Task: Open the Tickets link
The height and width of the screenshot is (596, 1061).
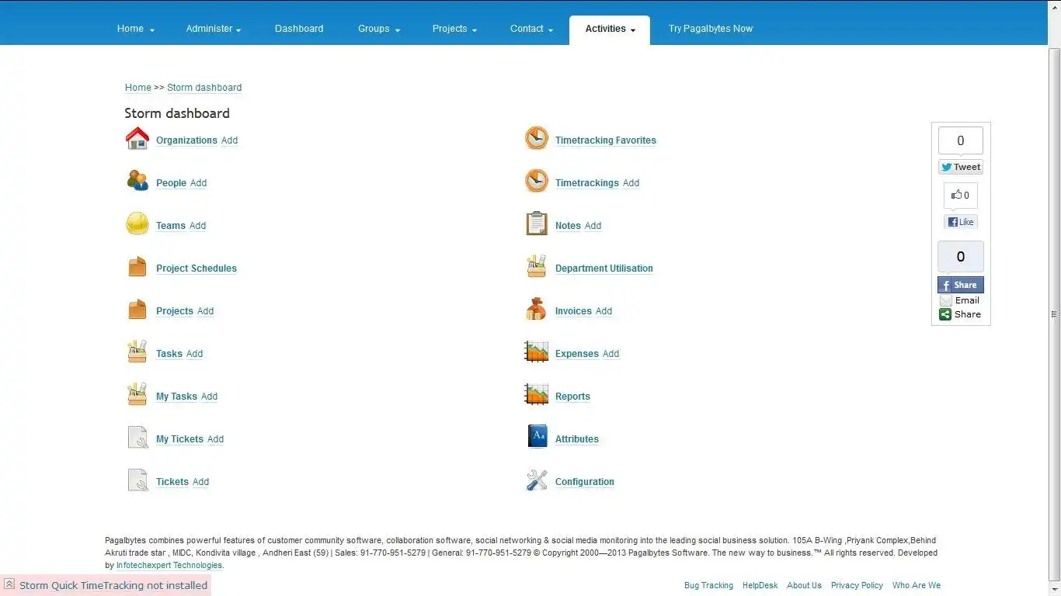Action: pyautogui.click(x=172, y=482)
